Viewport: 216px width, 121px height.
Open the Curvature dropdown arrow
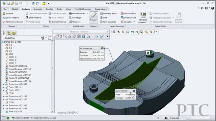click(x=134, y=22)
